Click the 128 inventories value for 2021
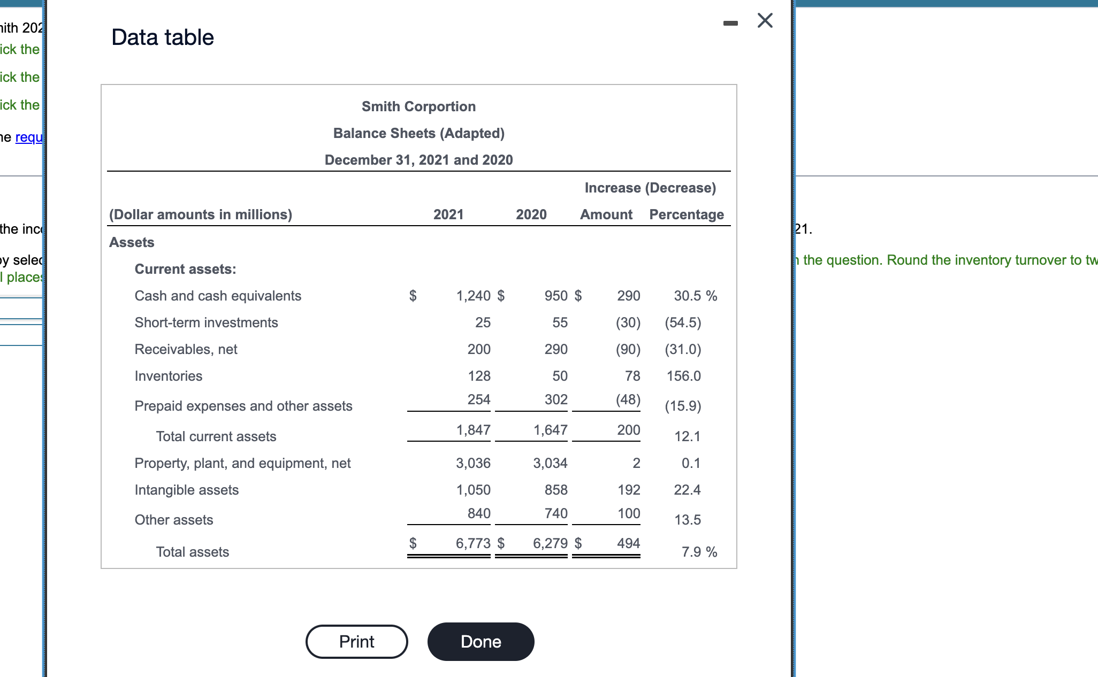The height and width of the screenshot is (677, 1098). pos(479,376)
